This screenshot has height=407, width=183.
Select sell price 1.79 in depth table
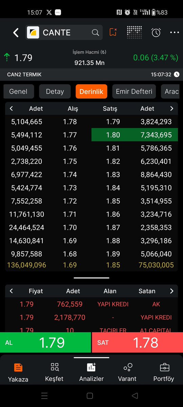click(x=113, y=122)
